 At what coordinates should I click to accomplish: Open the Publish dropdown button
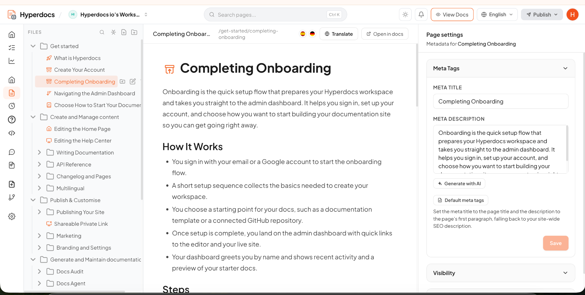(542, 15)
